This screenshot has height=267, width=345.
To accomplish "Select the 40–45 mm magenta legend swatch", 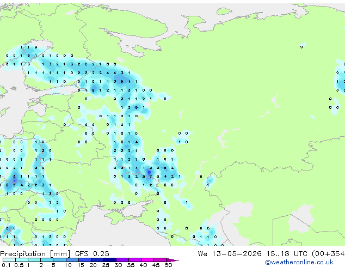I will [147, 260].
